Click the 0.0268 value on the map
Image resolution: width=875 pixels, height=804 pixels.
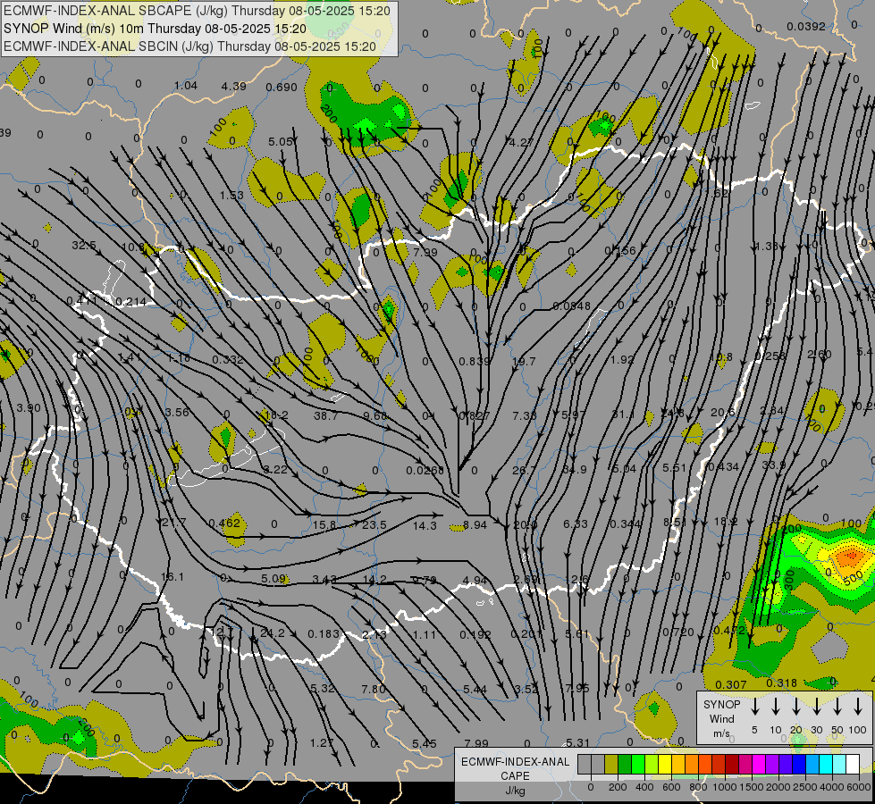pyautogui.click(x=425, y=471)
